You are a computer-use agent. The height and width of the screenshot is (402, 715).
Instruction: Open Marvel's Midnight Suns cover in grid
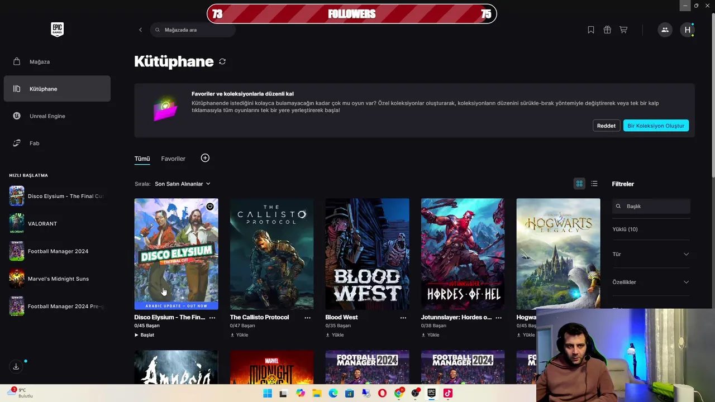pos(271,367)
